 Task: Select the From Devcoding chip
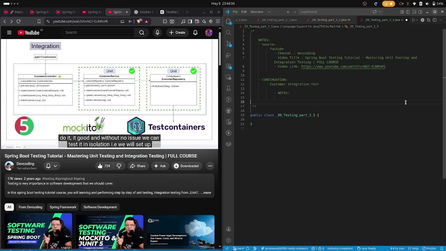click(x=30, y=207)
